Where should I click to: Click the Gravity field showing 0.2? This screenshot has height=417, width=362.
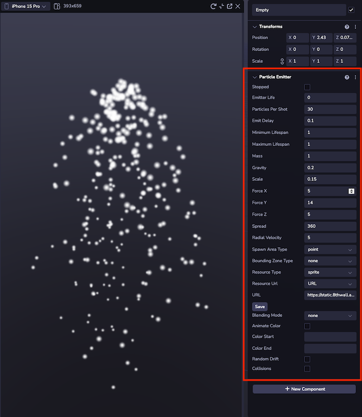click(x=330, y=168)
